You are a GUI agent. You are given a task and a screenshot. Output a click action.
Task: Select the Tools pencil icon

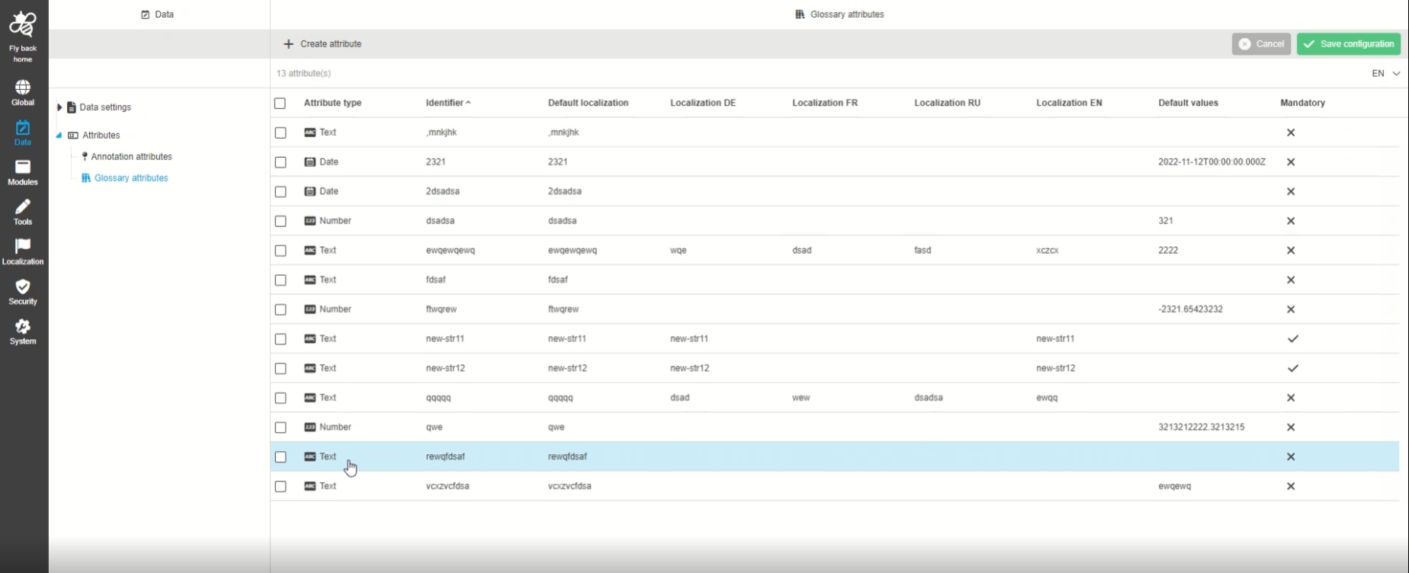pos(23,207)
